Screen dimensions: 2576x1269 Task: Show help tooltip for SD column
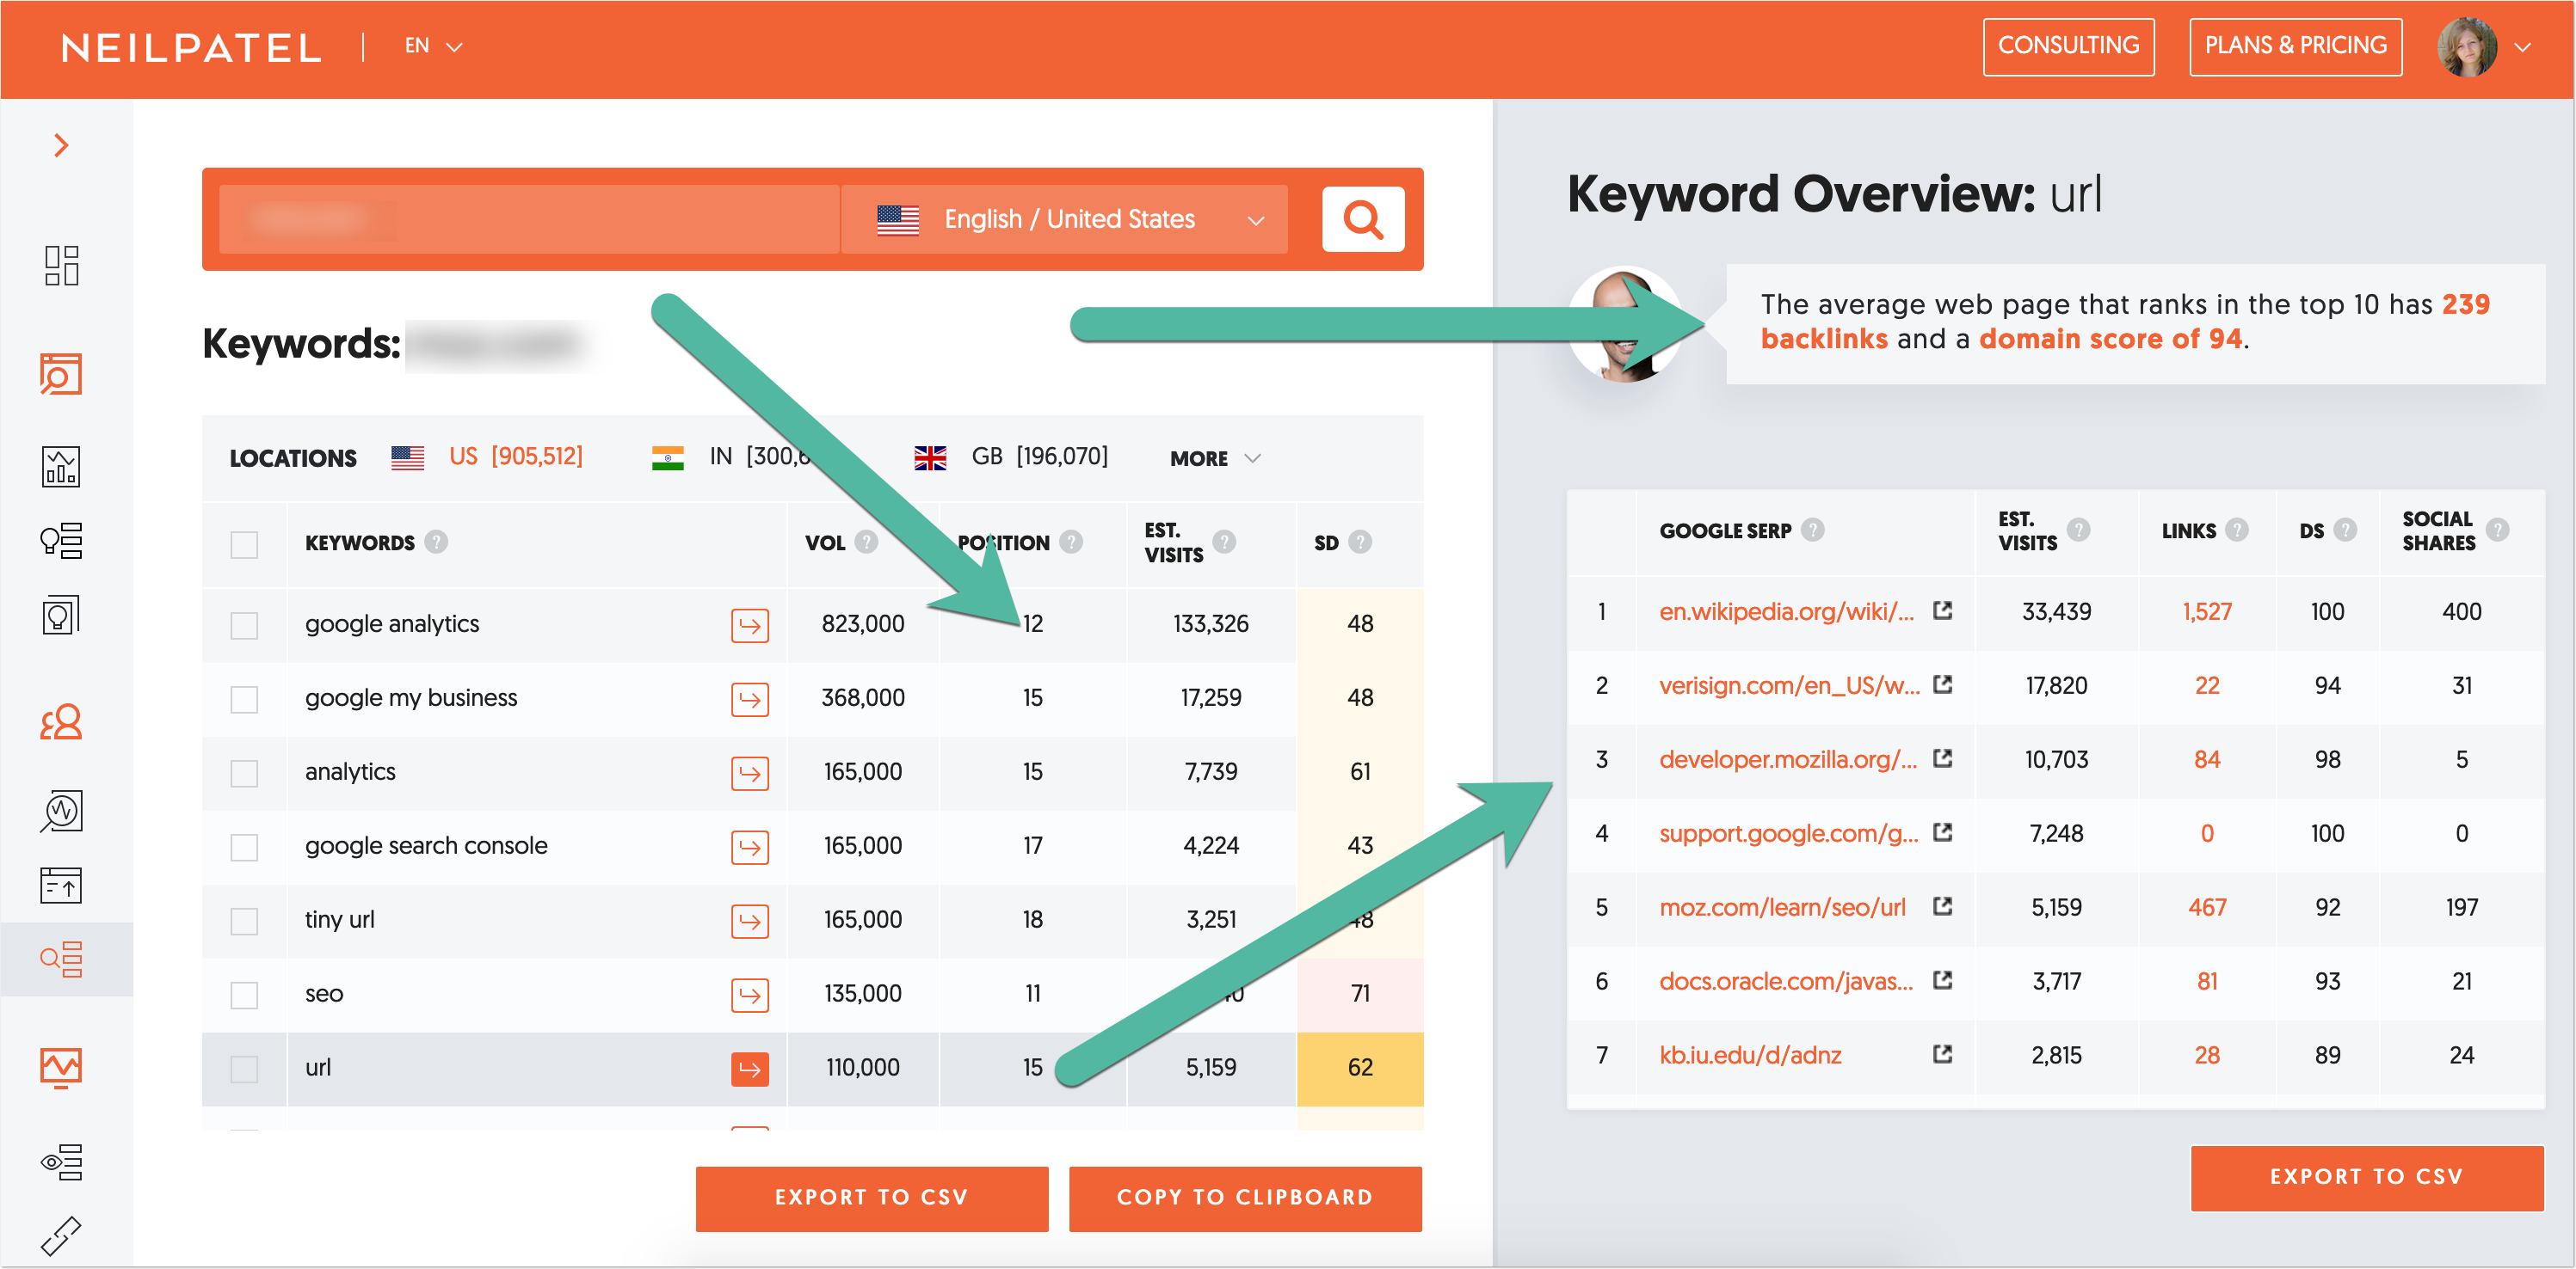[x=1360, y=542]
